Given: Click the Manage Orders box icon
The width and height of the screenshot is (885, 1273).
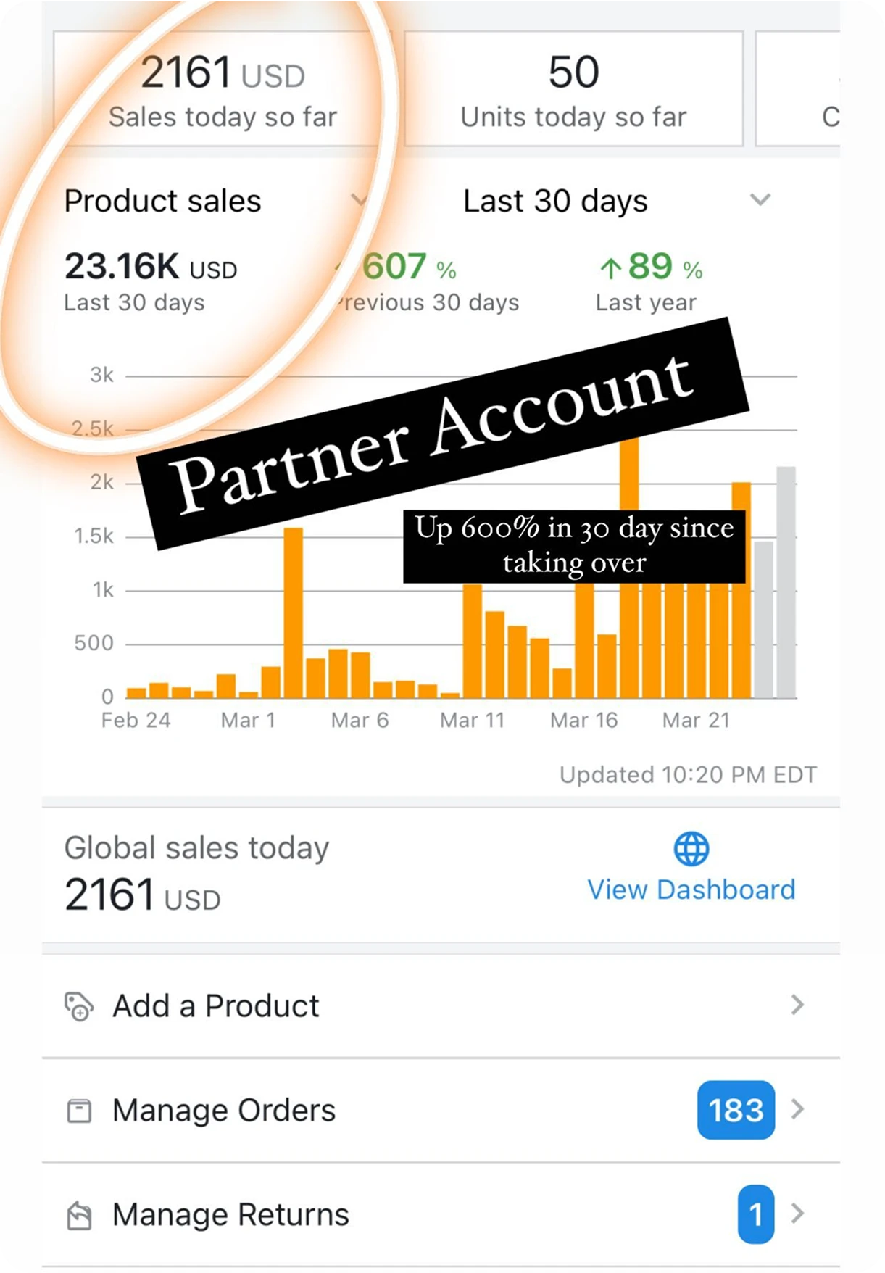Looking at the screenshot, I should click(78, 1111).
